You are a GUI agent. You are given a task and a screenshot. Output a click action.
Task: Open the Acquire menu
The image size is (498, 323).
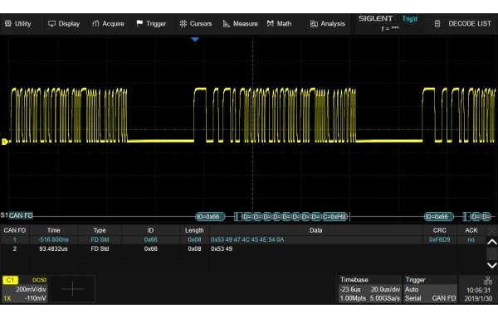click(108, 24)
